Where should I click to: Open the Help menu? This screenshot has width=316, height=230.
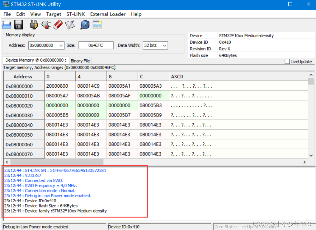click(136, 14)
